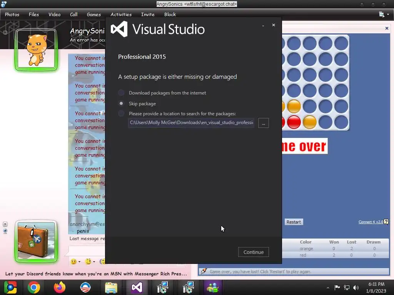
Task: Click the 'orange' color row label
Action: click(306, 249)
